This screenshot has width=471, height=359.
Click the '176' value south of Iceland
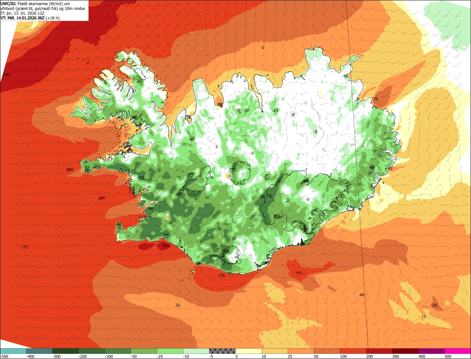(222, 275)
